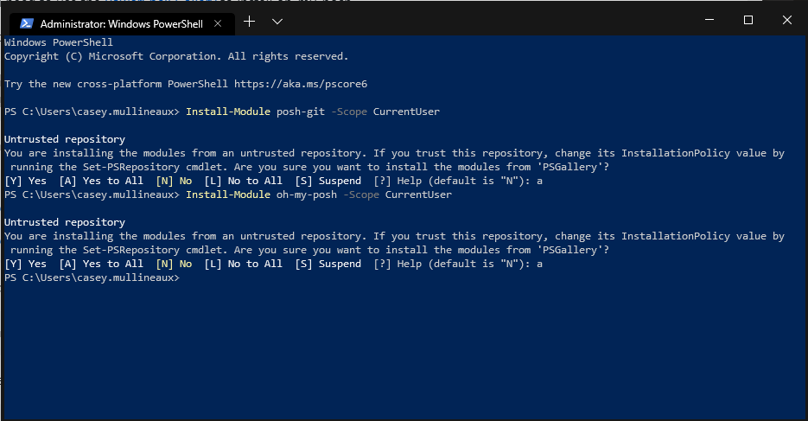Screen dimensions: 808x421
Task: Click the PowerShell icon in the tab
Action: coord(26,23)
